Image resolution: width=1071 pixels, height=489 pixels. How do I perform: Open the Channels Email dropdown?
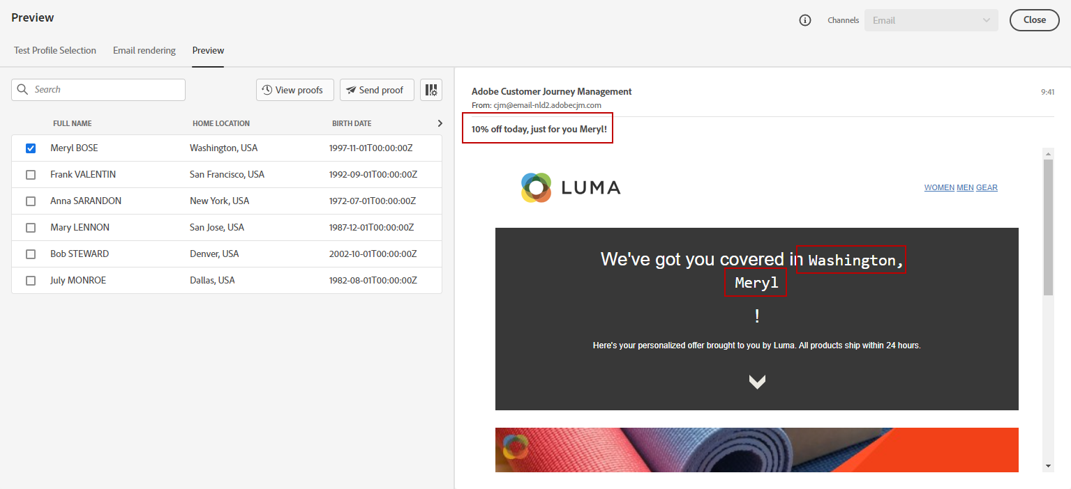point(931,20)
